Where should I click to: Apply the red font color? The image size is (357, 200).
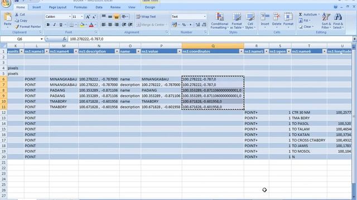click(x=91, y=24)
